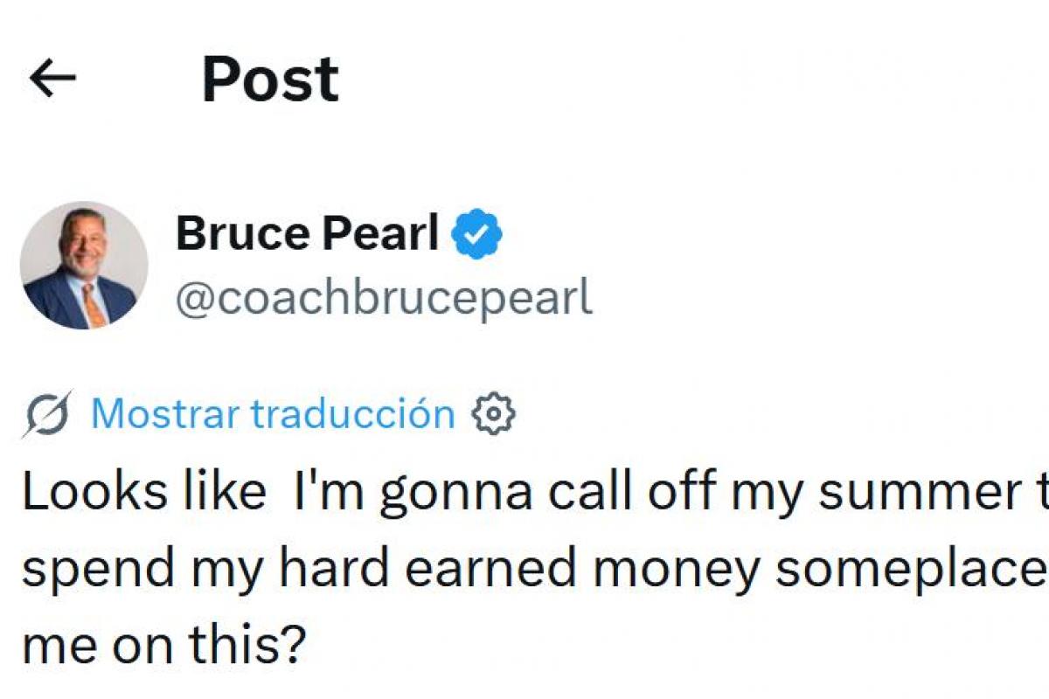The width and height of the screenshot is (1049, 699).
Task: Open translation settings gear icon
Action: (x=493, y=414)
